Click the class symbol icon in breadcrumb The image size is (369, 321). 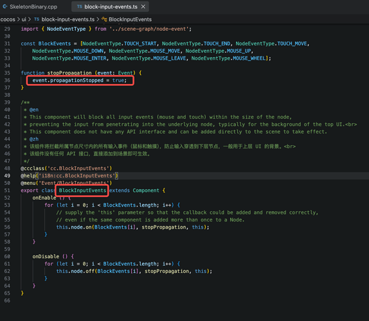104,19
